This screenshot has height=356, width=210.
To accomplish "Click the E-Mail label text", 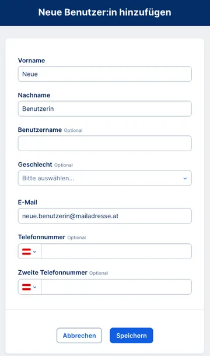I will (x=27, y=203).
